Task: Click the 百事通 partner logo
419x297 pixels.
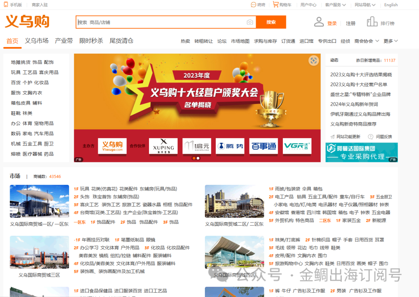Action: click(263, 146)
